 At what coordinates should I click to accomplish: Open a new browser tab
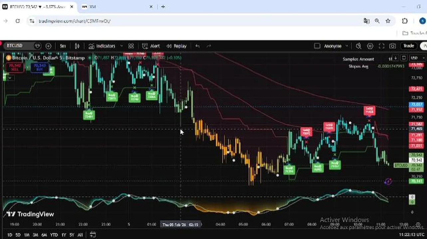(x=163, y=7)
